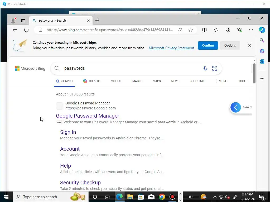
Task: Open Microsoft Privacy Statement link
Action: 171,48
